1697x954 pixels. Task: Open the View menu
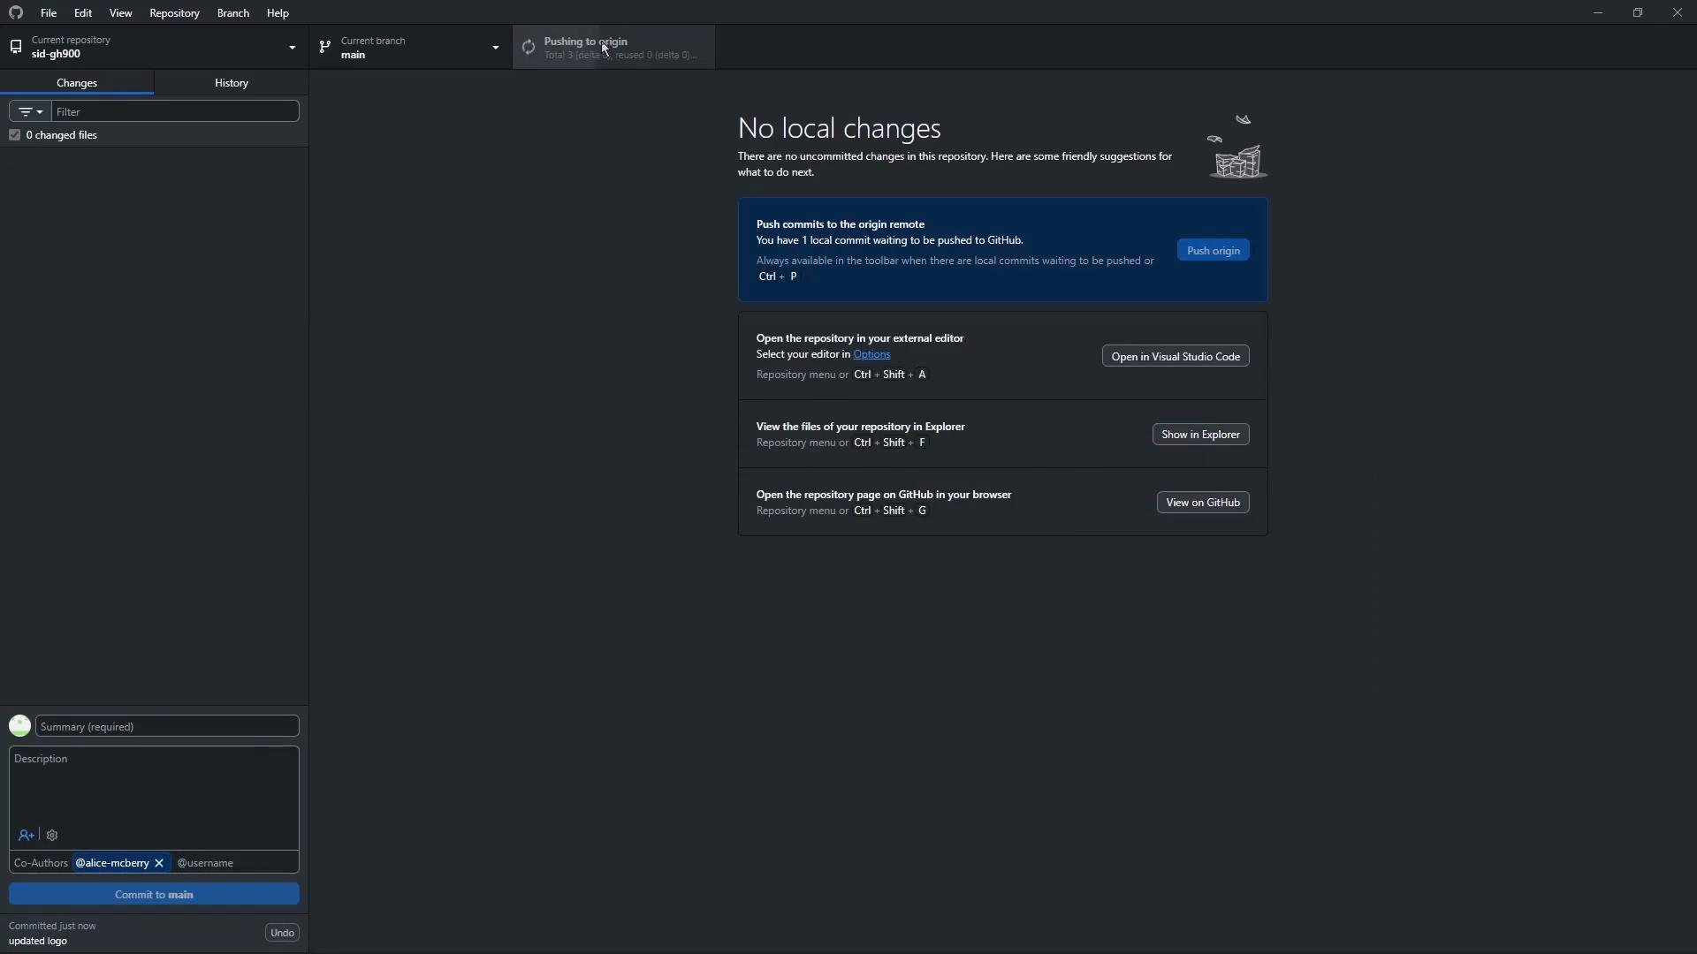[x=121, y=13]
